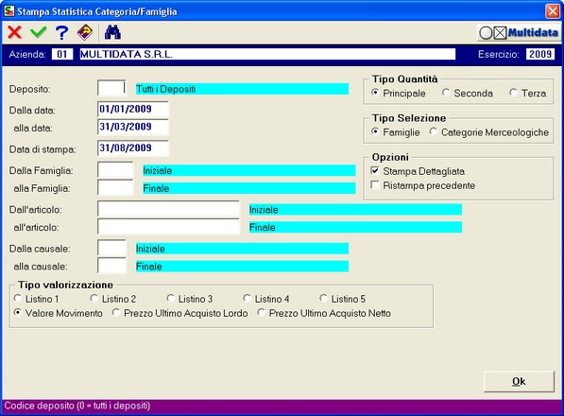Select the Terza quantity radio button
The width and height of the screenshot is (564, 416).
[x=513, y=93]
